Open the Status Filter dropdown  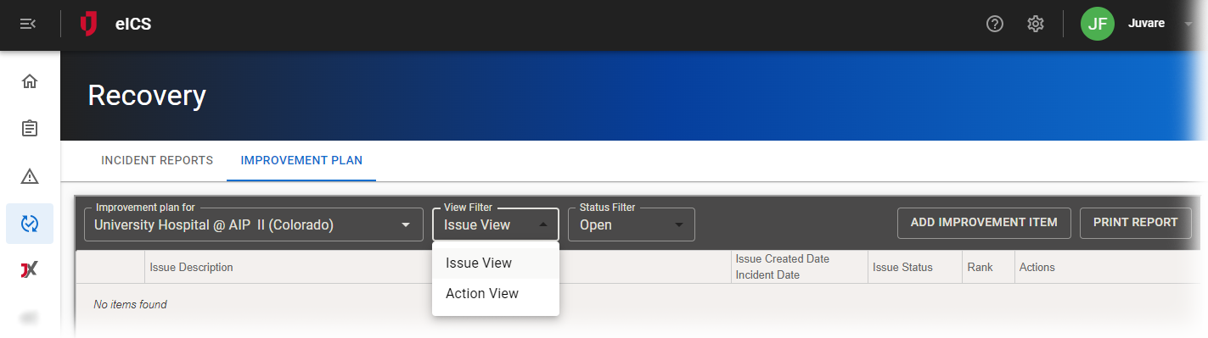pyautogui.click(x=632, y=224)
